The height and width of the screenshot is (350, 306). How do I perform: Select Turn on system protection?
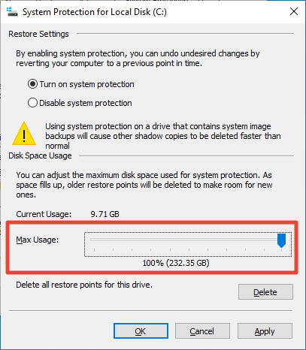click(81, 84)
